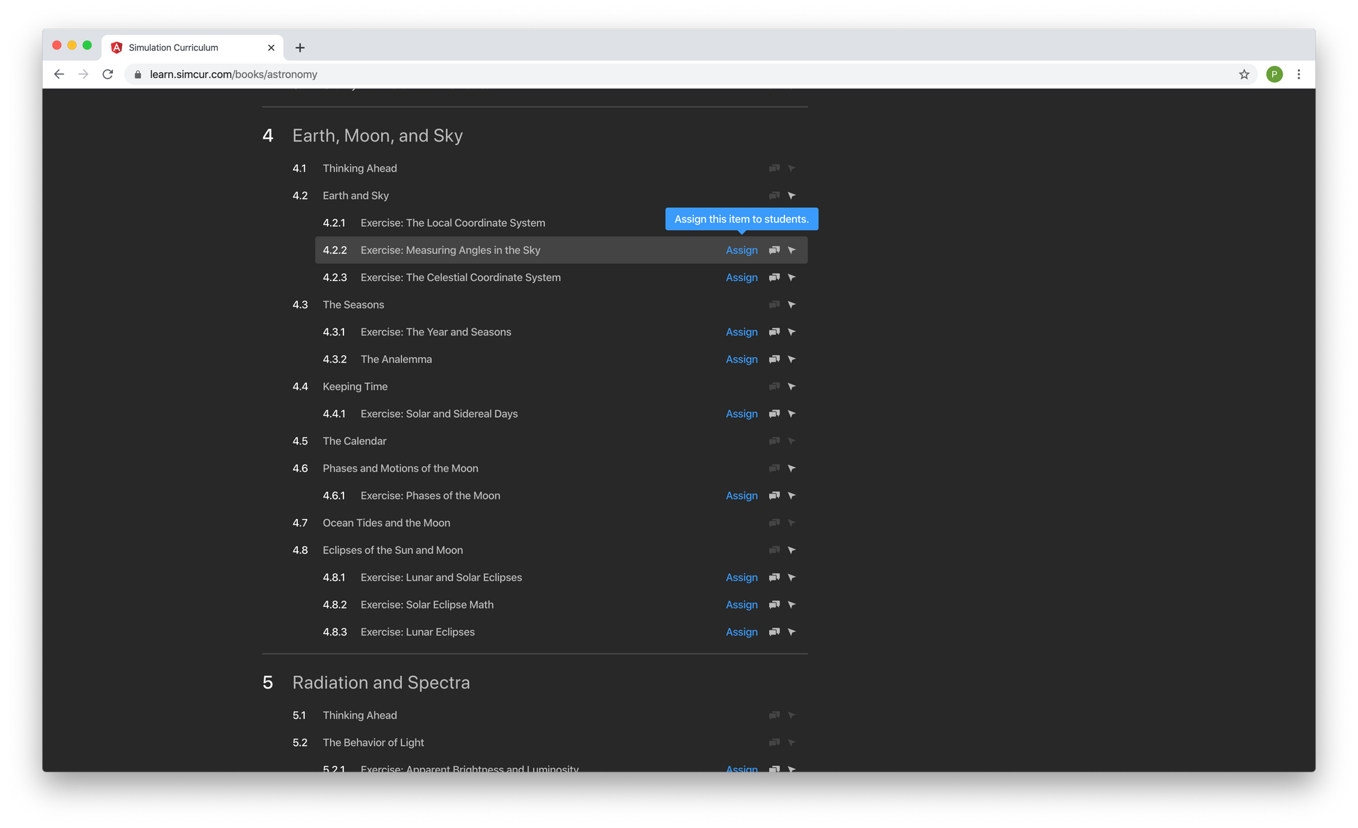
Task: Reload the page in browser
Action: [x=107, y=75]
